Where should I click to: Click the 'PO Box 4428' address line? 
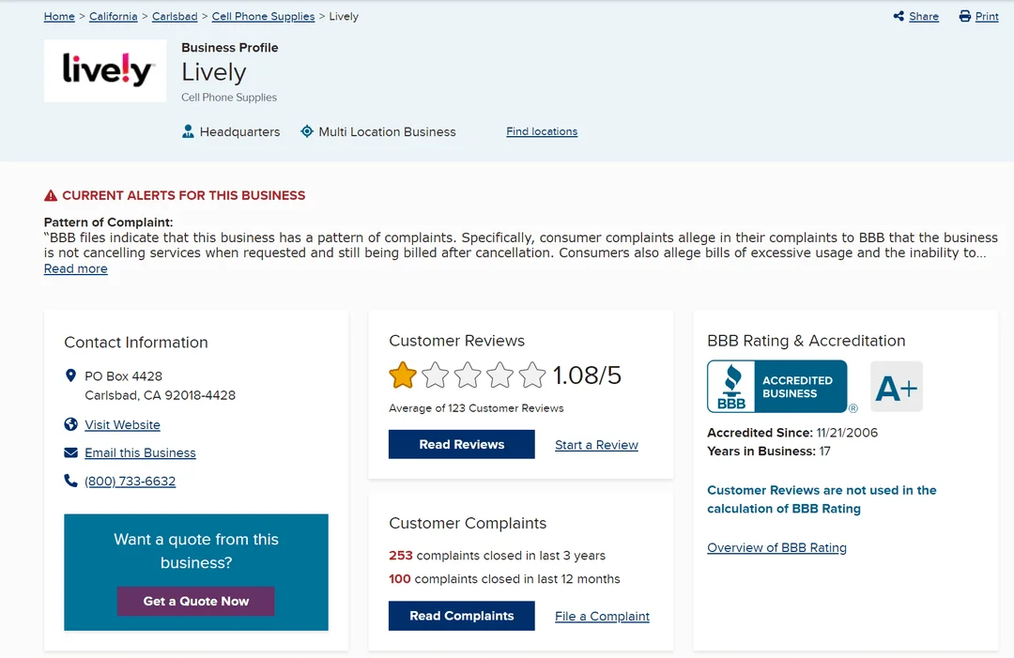124,376
